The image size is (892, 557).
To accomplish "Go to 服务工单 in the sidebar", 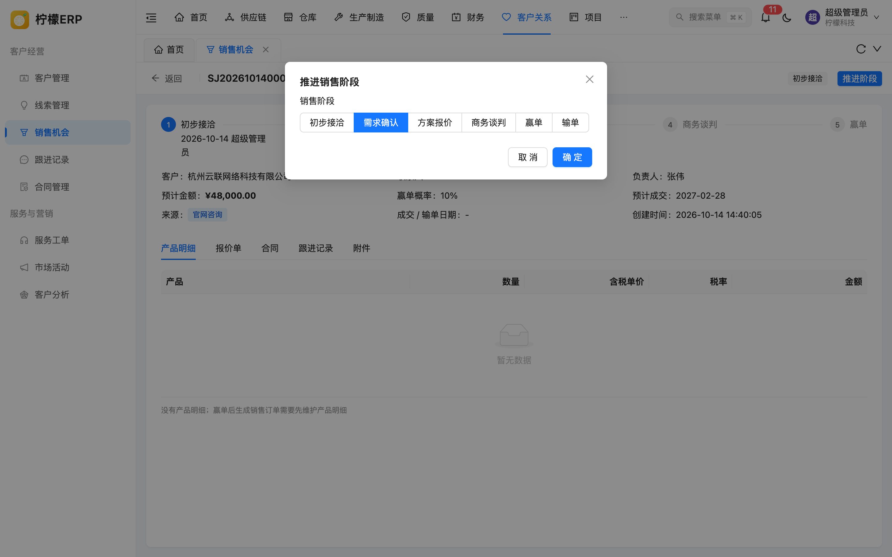I will pyautogui.click(x=68, y=240).
